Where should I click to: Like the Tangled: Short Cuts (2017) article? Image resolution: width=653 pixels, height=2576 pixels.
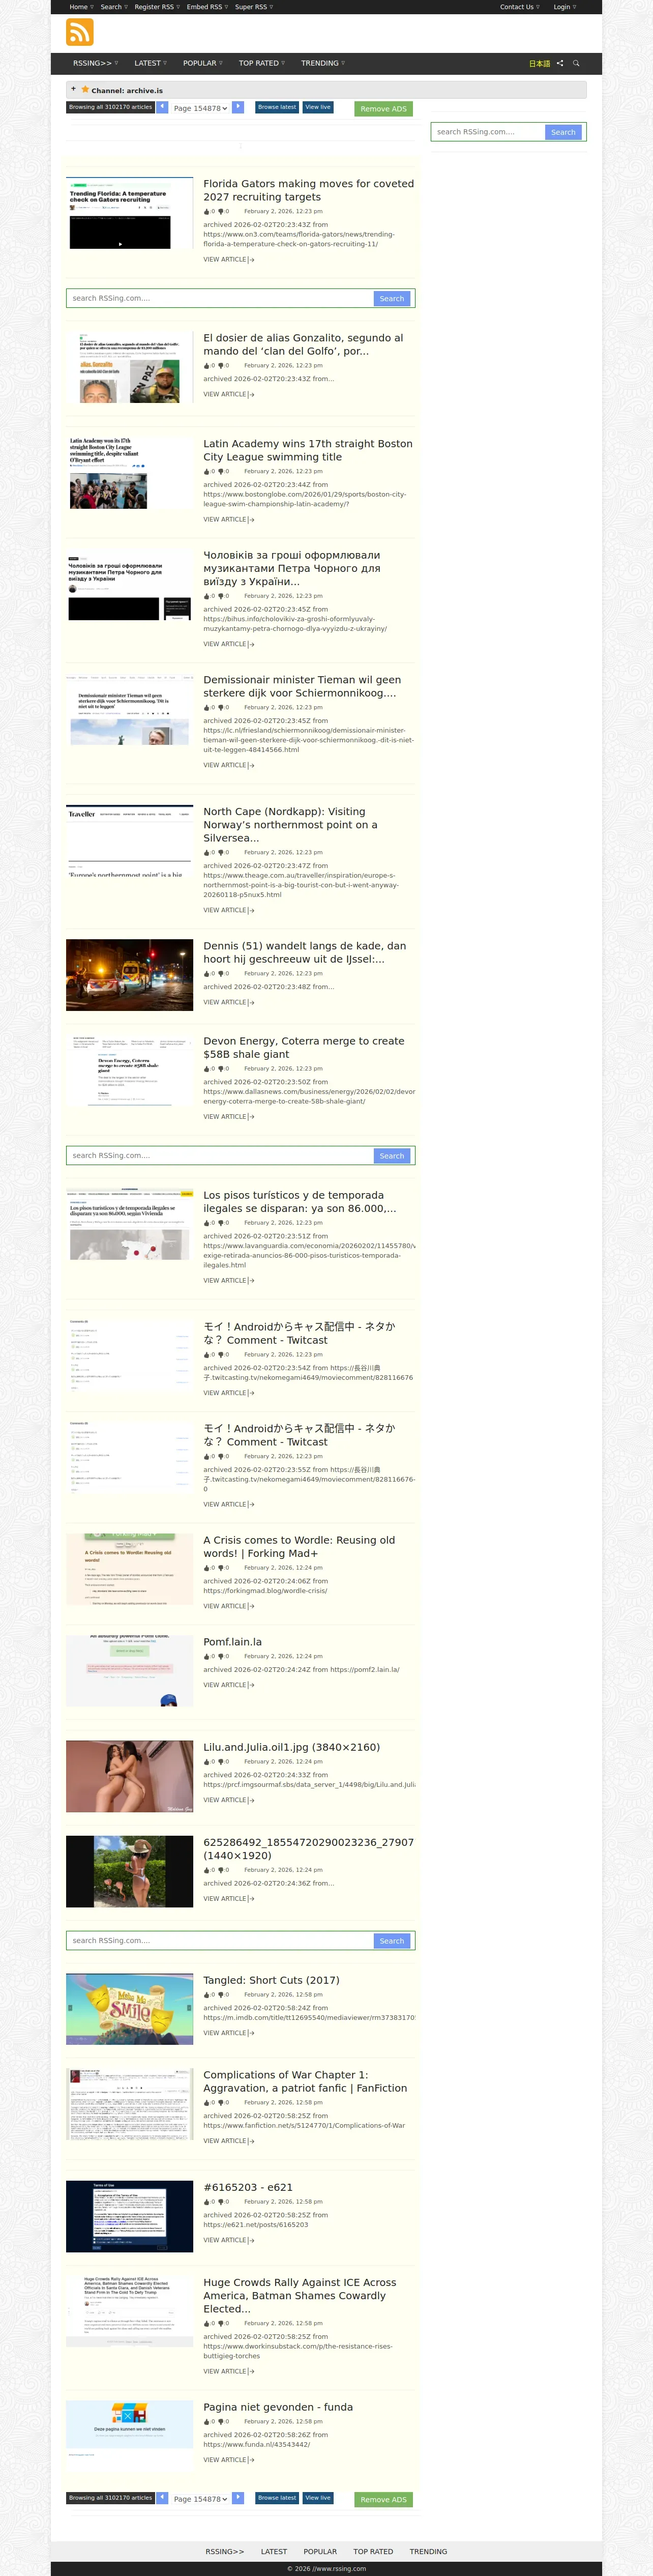[207, 1995]
